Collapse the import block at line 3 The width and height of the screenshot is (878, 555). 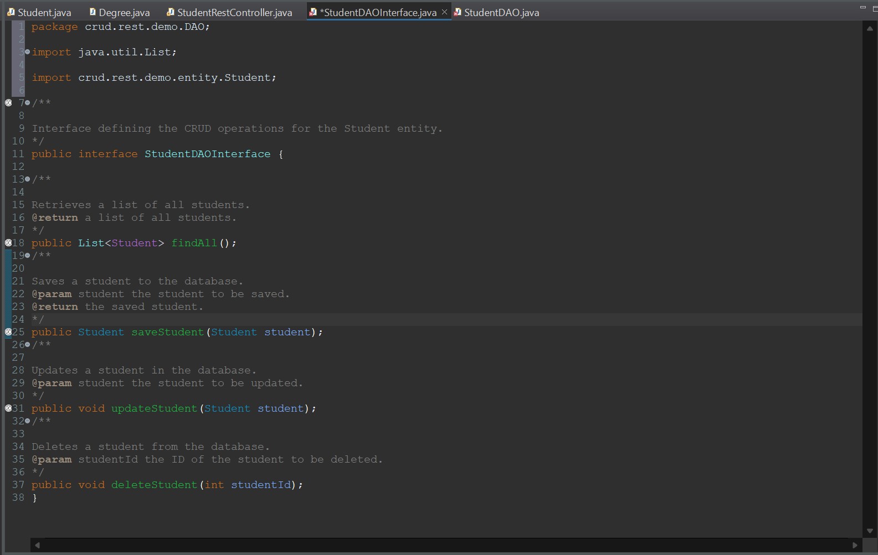pyautogui.click(x=27, y=51)
